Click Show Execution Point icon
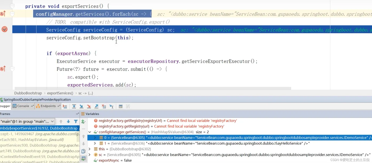Screen dimensions: 372x163 (65, 106)
